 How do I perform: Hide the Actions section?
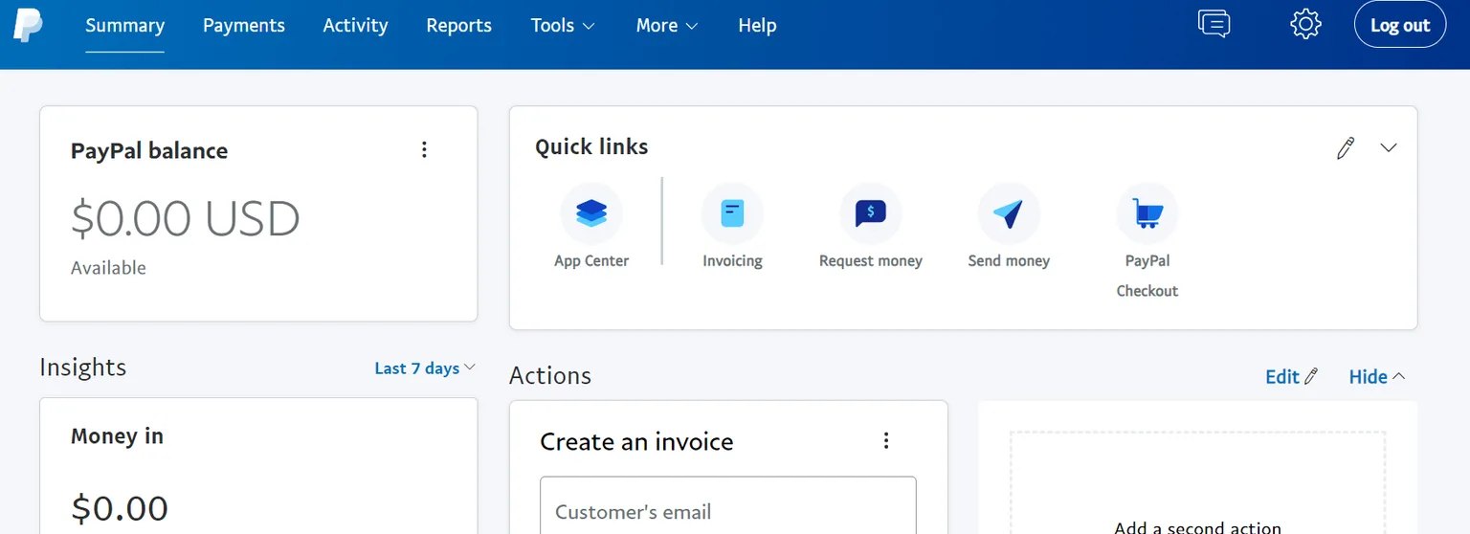[x=1377, y=376]
